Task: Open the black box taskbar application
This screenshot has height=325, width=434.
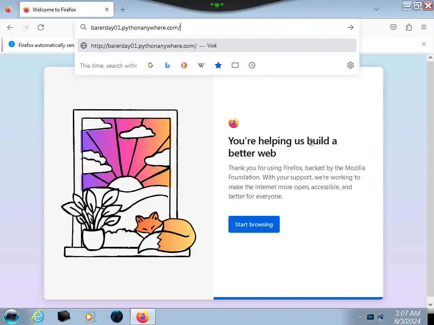Action: (x=64, y=317)
